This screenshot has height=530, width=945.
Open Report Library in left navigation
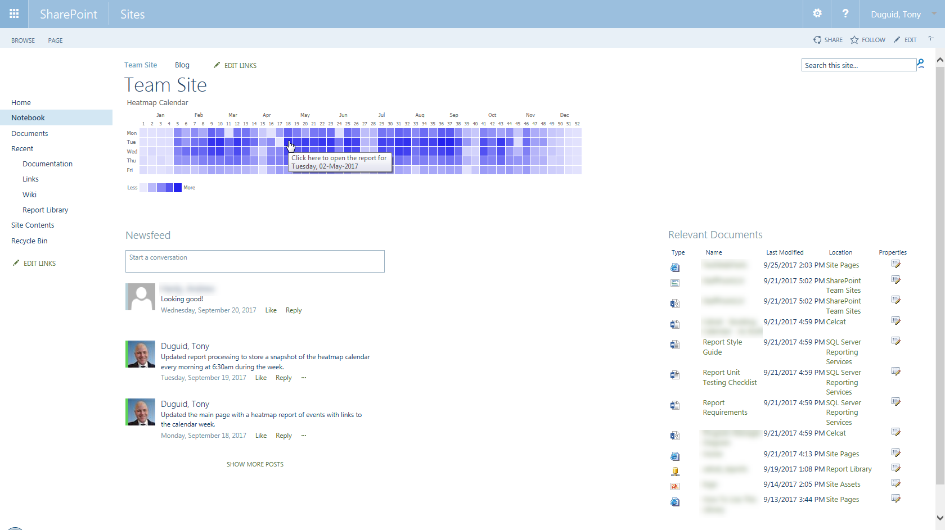click(x=45, y=210)
